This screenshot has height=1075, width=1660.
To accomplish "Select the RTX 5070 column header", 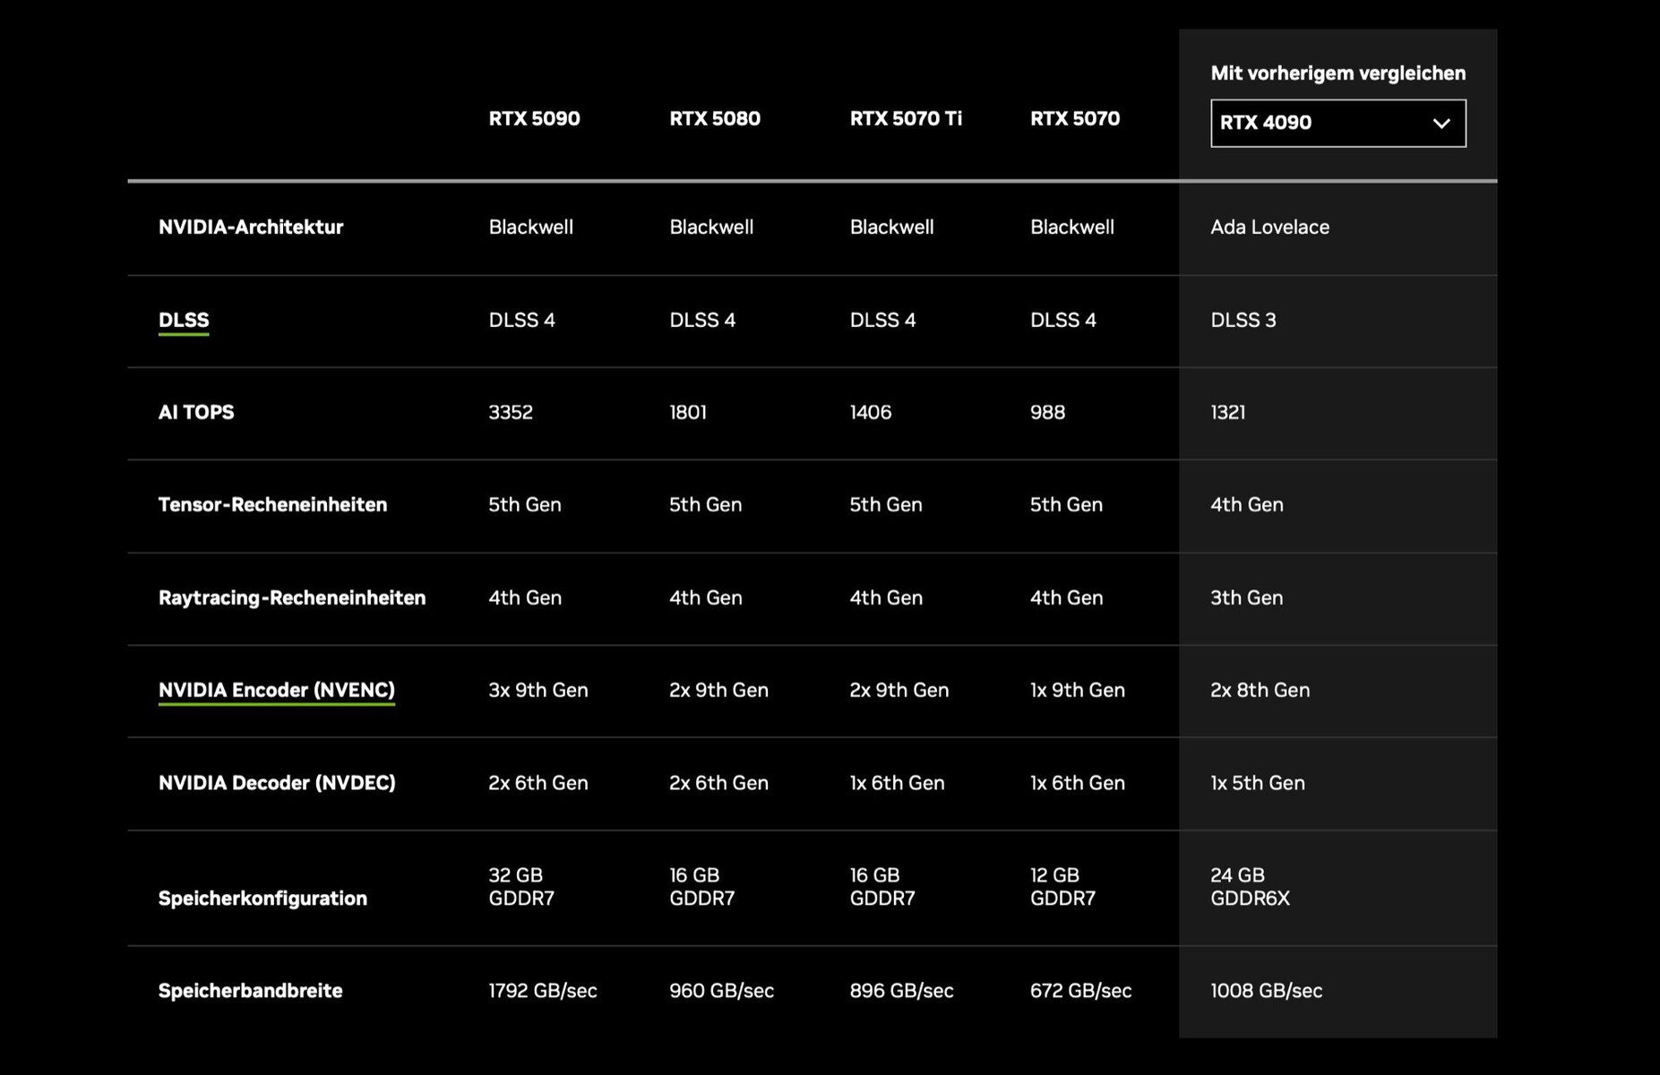I will (x=1075, y=118).
